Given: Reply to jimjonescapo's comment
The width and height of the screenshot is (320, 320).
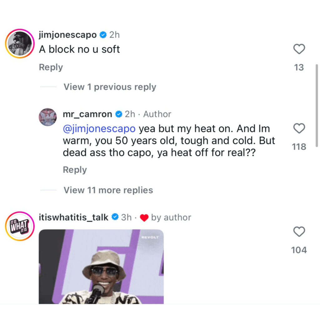Looking at the screenshot, I should 51,67.
